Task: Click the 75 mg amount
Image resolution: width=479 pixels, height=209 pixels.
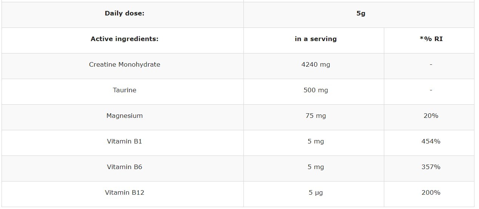Action: click(316, 116)
